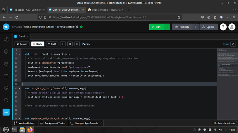Open the Background Tasks tab
Image resolution: width=238 pixels, height=133 pixels.
[52, 123]
